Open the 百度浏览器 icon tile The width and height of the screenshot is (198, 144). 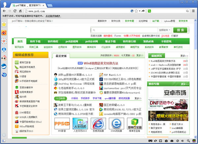tap(98, 124)
